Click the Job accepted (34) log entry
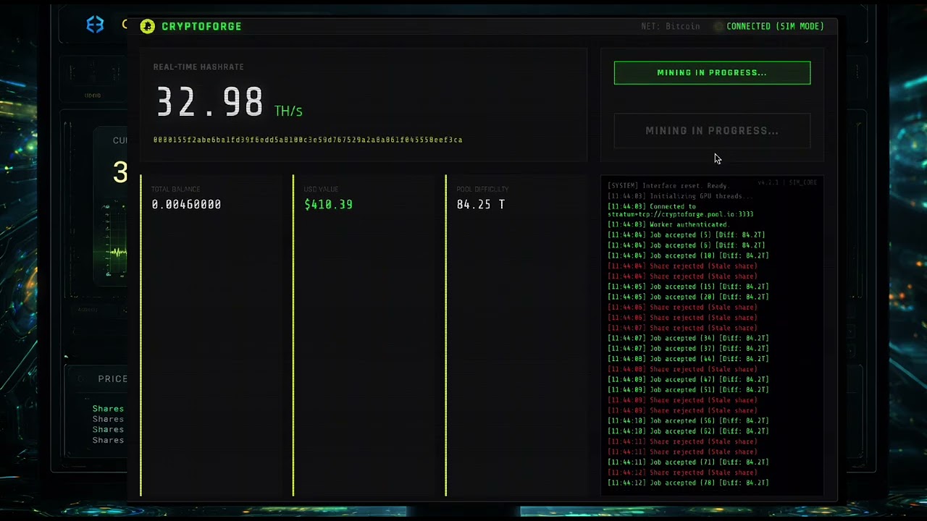Screen dimensions: 927x521 tap(688, 338)
